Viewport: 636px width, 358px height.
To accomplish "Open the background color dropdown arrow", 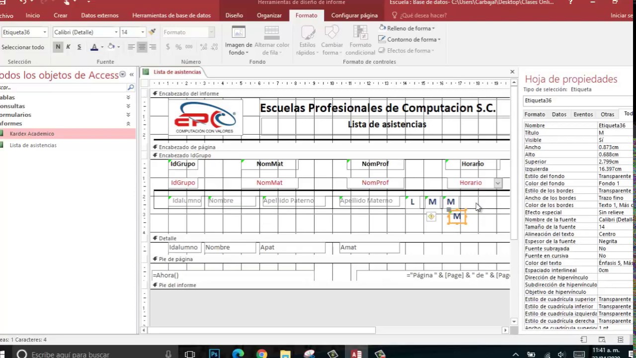I will [x=119, y=47].
